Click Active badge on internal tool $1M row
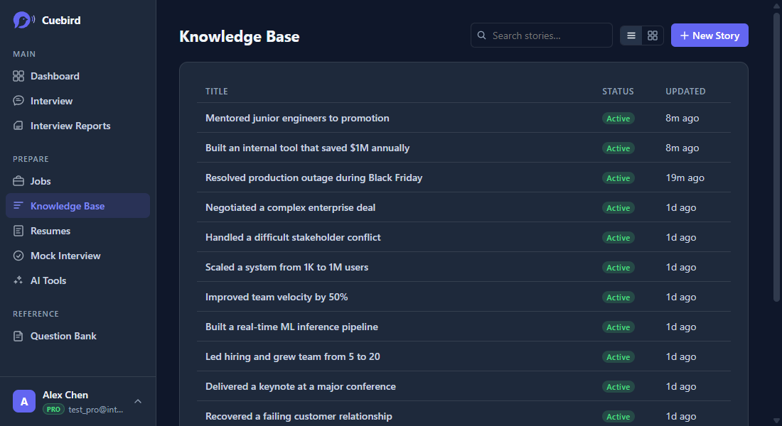This screenshot has height=426, width=782. point(618,148)
